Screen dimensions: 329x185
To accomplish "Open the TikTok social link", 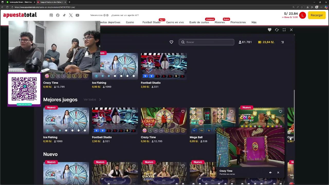I will click(x=64, y=15).
